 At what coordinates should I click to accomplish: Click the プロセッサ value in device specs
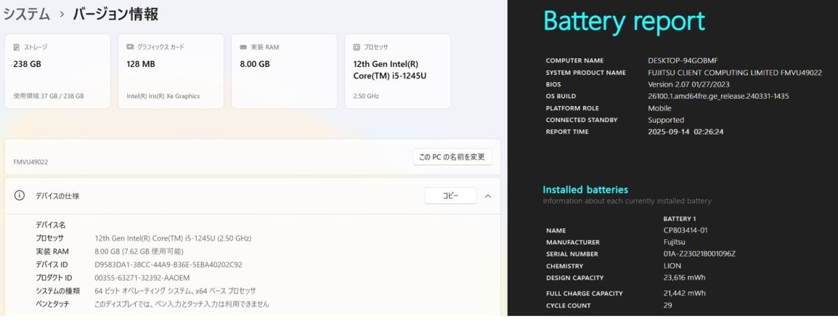[173, 238]
